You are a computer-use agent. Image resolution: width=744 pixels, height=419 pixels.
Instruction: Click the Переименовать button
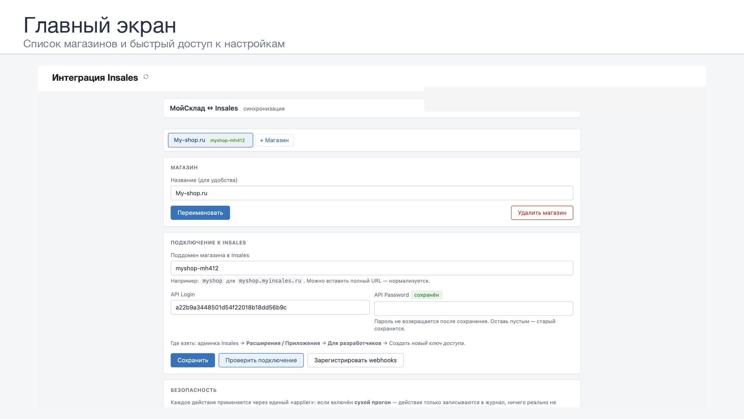200,213
